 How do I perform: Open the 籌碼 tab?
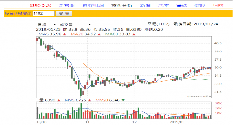coord(182,6)
